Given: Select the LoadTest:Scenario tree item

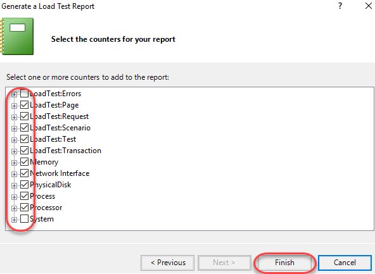Looking at the screenshot, I should (x=60, y=128).
